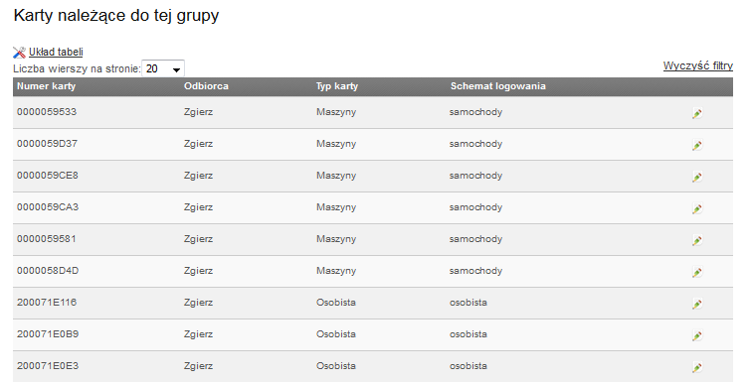This screenshot has width=750, height=382.
Task: Open edit icon for card 200071E116
Action: 697,304
